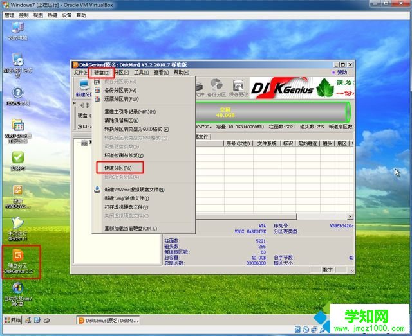Choose 备份分区表(F9) from the menu
The width and height of the screenshot is (412, 336).
pos(144,90)
